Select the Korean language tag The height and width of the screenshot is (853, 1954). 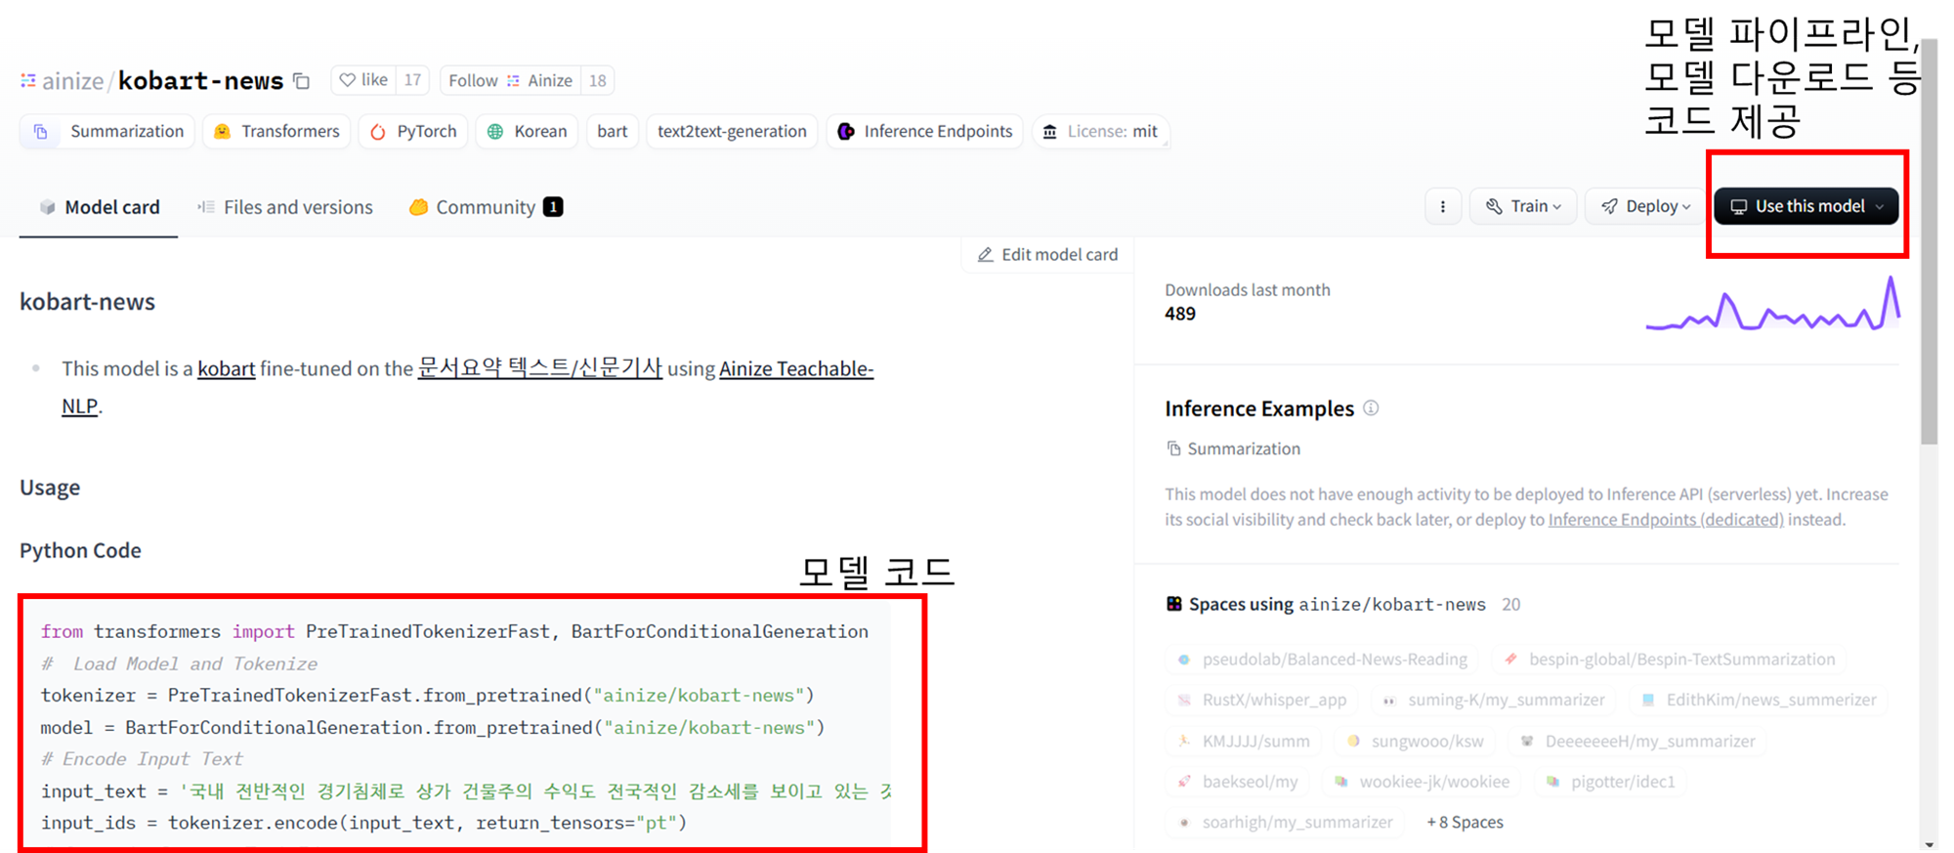[527, 131]
